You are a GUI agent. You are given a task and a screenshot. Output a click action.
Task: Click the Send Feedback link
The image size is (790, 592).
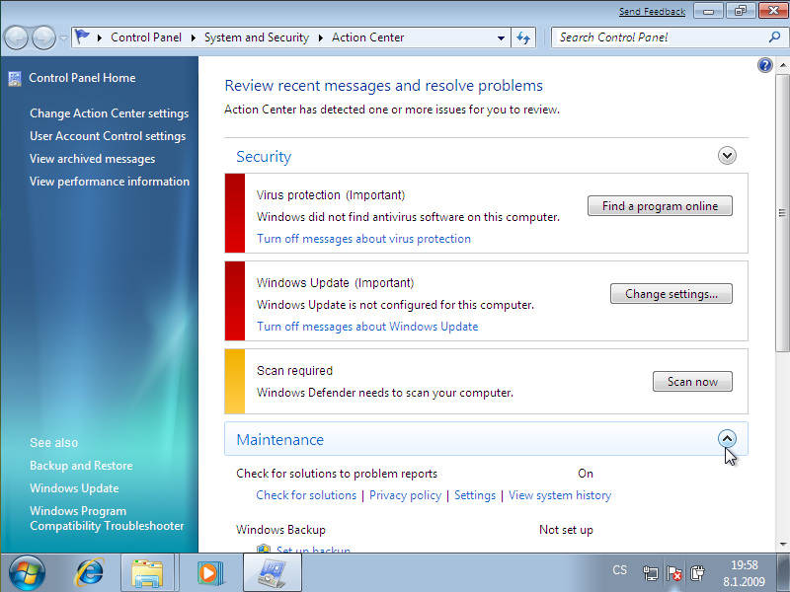tap(652, 11)
